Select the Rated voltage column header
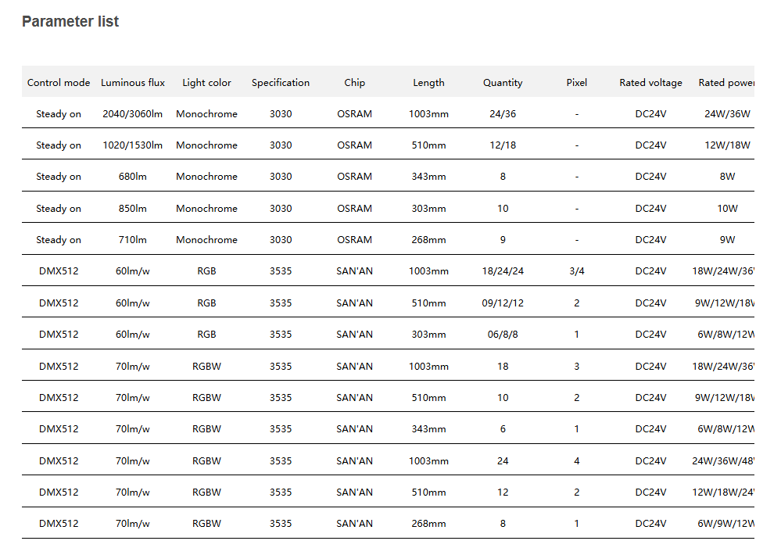This screenshot has width=781, height=548. (x=650, y=82)
